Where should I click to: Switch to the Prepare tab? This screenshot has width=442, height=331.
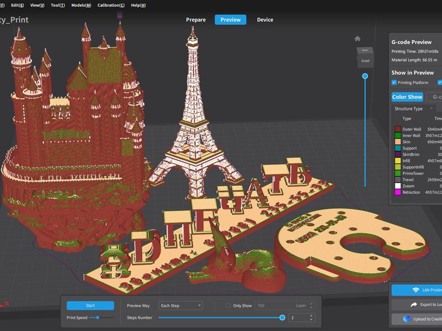coord(196,20)
